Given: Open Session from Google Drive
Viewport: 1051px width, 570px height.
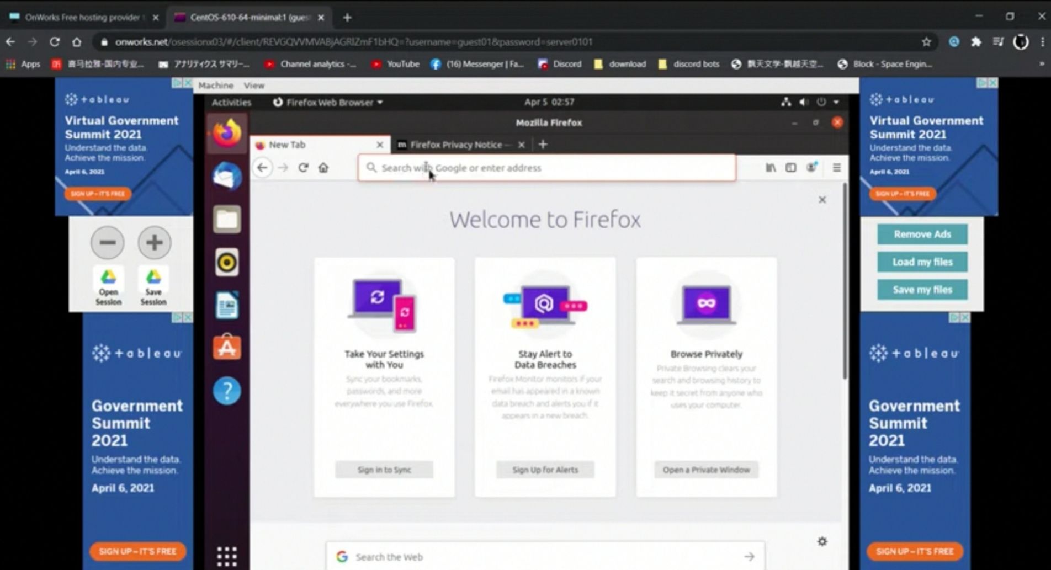Looking at the screenshot, I should pyautogui.click(x=108, y=287).
